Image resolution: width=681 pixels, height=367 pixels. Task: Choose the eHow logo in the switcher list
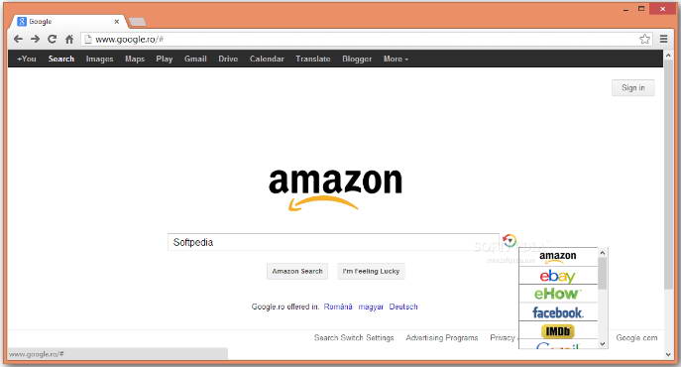click(558, 294)
